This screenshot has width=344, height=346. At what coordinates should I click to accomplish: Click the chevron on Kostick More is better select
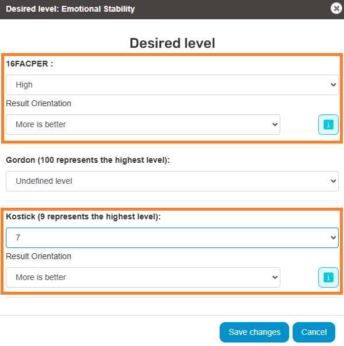[x=275, y=277]
